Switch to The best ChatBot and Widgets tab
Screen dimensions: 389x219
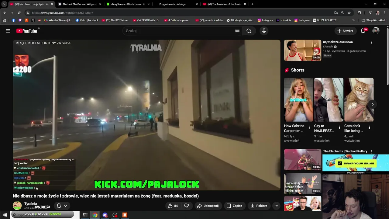tap(80, 4)
